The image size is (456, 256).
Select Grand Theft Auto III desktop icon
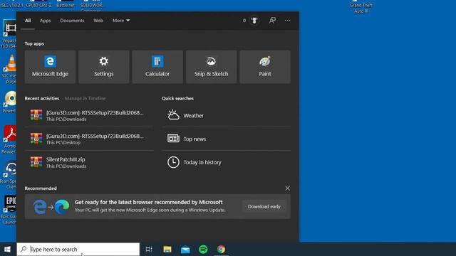[361, 6]
